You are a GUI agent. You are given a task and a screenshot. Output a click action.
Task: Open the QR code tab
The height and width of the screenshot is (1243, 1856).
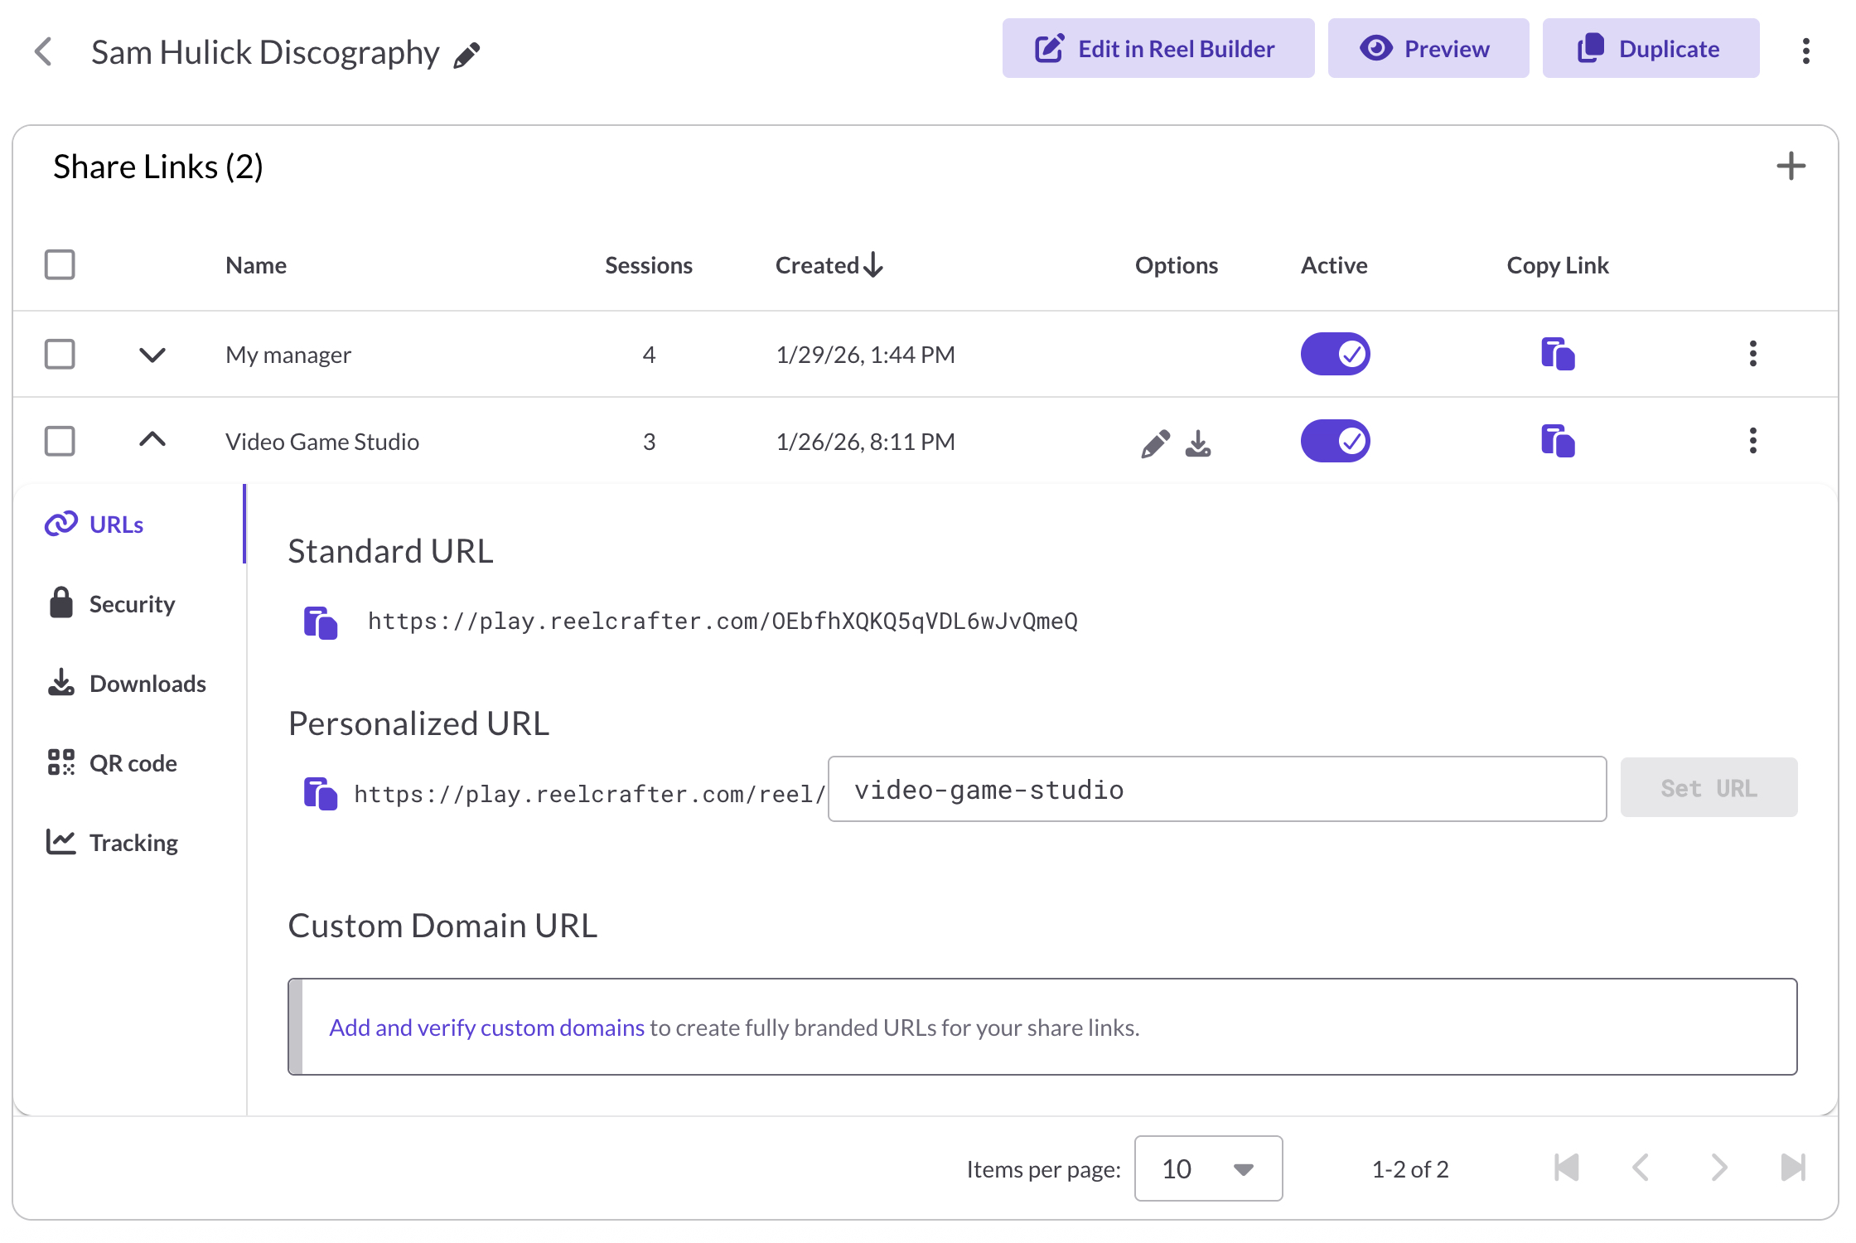coord(133,763)
